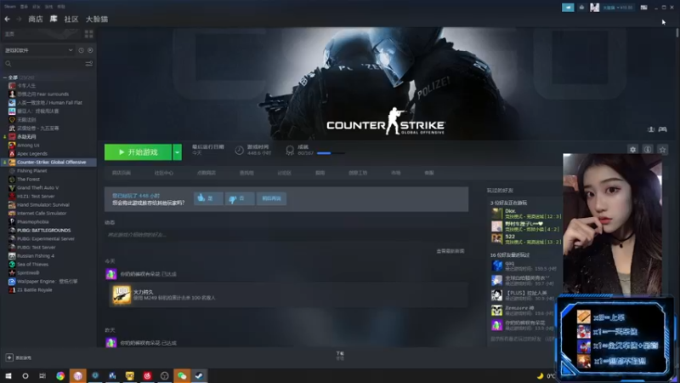Click thumbs-down 否 button
This screenshot has height=383, width=680.
click(x=240, y=198)
